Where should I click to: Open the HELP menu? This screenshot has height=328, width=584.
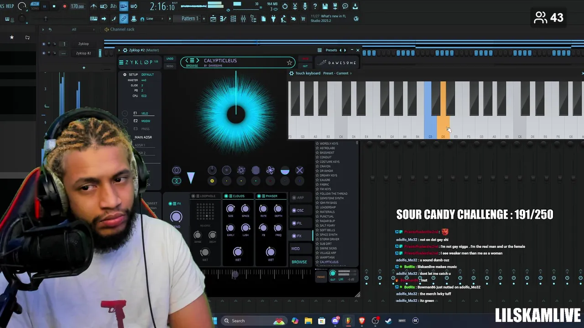[x=10, y=6]
